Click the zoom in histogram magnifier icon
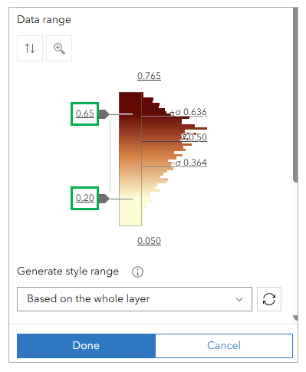This screenshot has width=306, height=372. 59,48
